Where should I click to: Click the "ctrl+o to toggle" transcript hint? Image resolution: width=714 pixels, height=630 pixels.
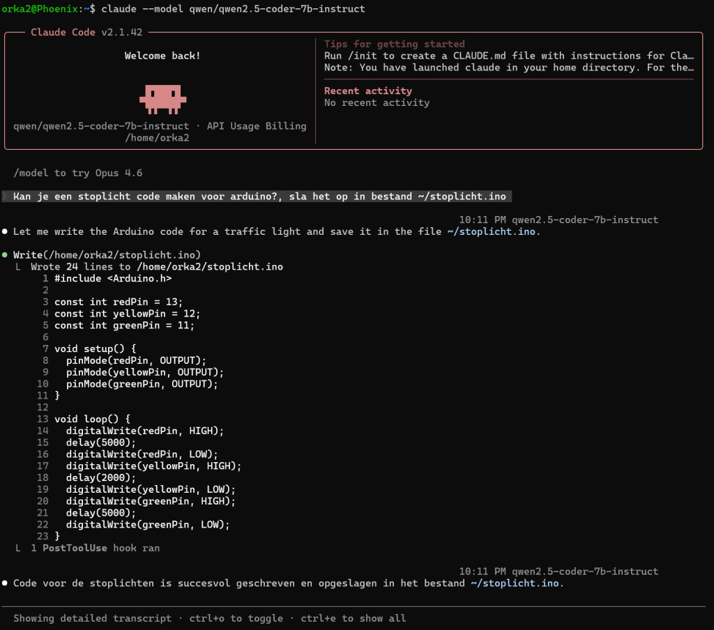[236, 618]
